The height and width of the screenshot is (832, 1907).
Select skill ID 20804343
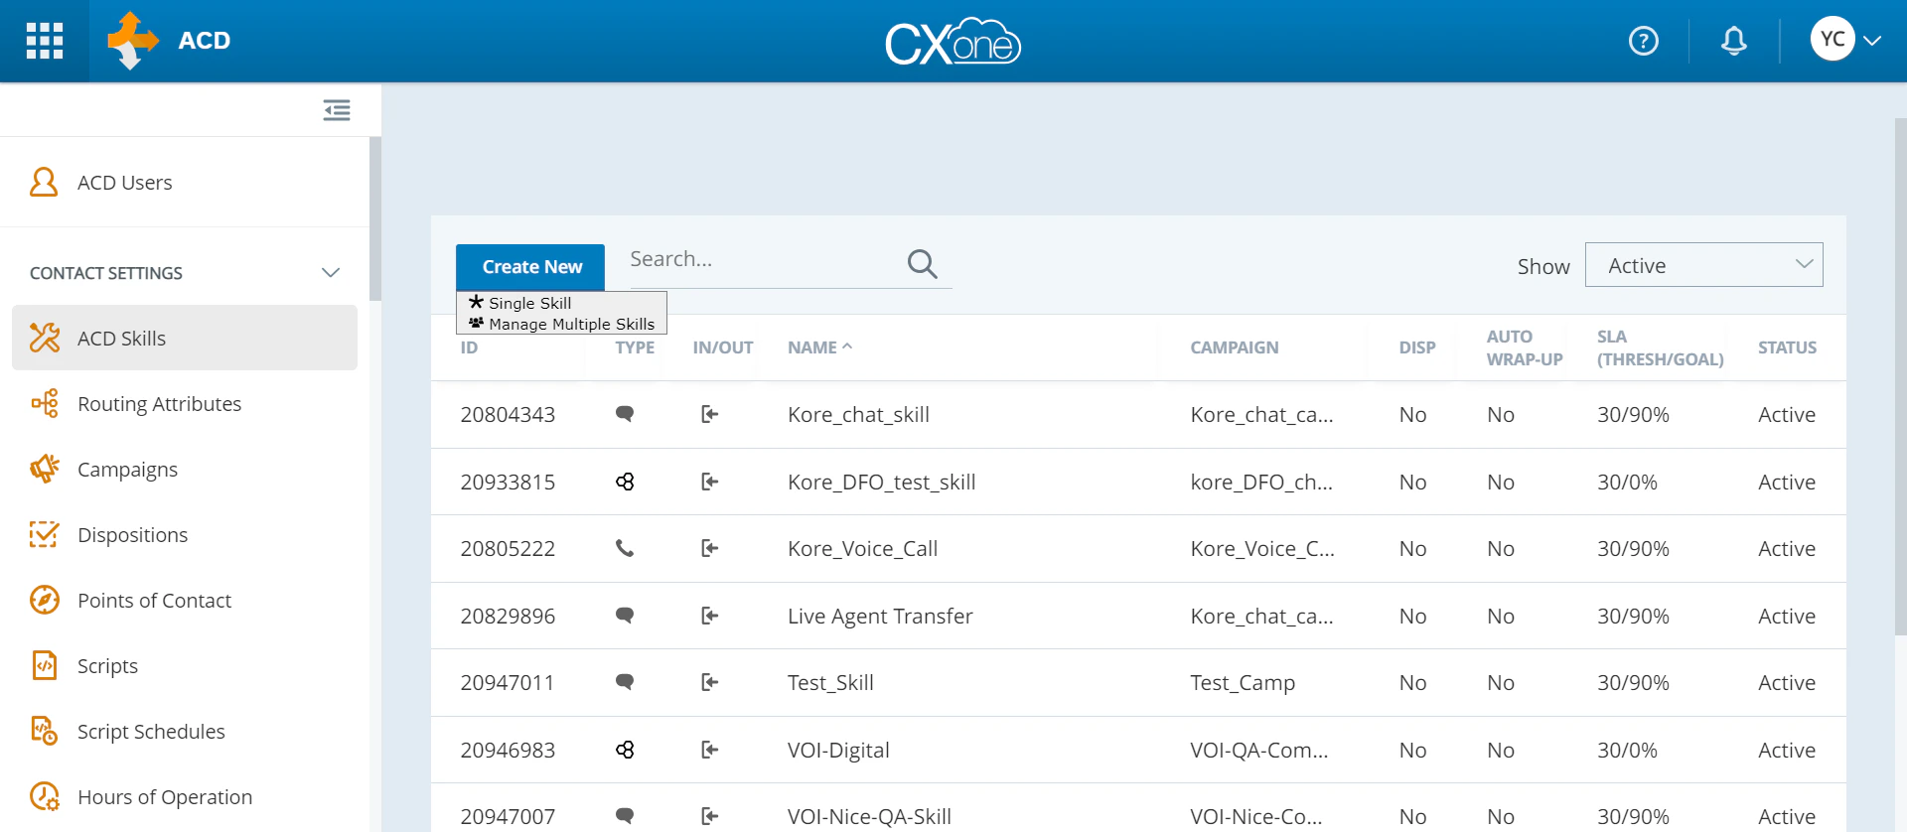point(508,415)
